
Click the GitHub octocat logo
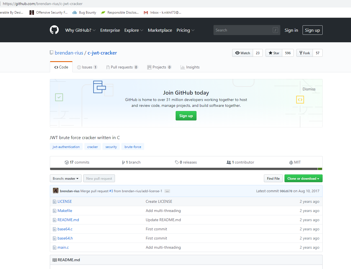pyautogui.click(x=54, y=30)
